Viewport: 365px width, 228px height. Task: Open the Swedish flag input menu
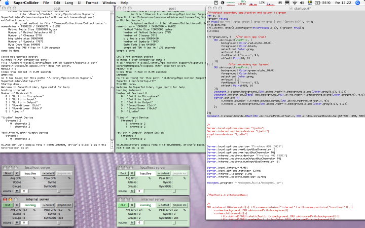coord(310,3)
